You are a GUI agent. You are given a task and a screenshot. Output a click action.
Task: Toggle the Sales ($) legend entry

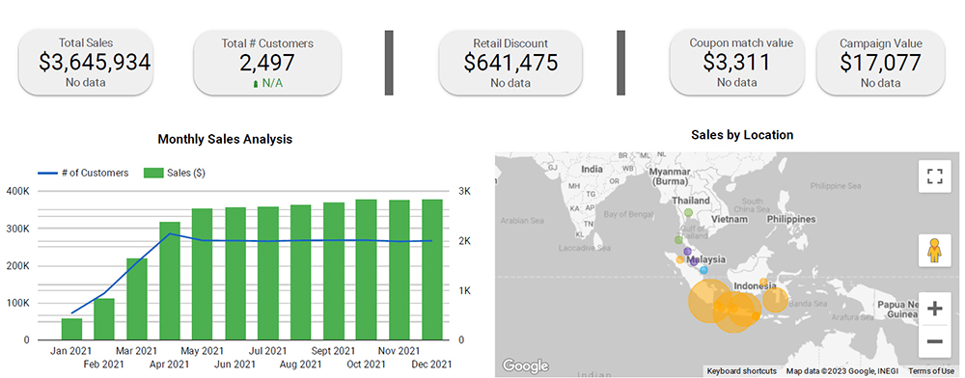point(174,174)
